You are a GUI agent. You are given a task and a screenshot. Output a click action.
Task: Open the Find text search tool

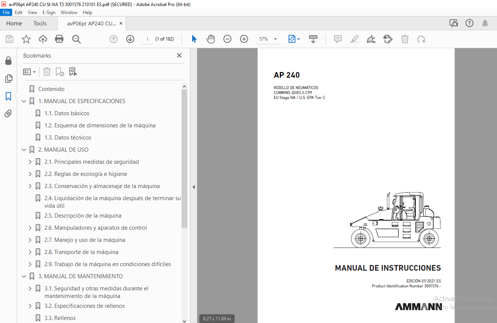point(76,39)
